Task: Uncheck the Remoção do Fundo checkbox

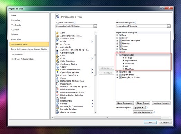Action: tap(120, 77)
